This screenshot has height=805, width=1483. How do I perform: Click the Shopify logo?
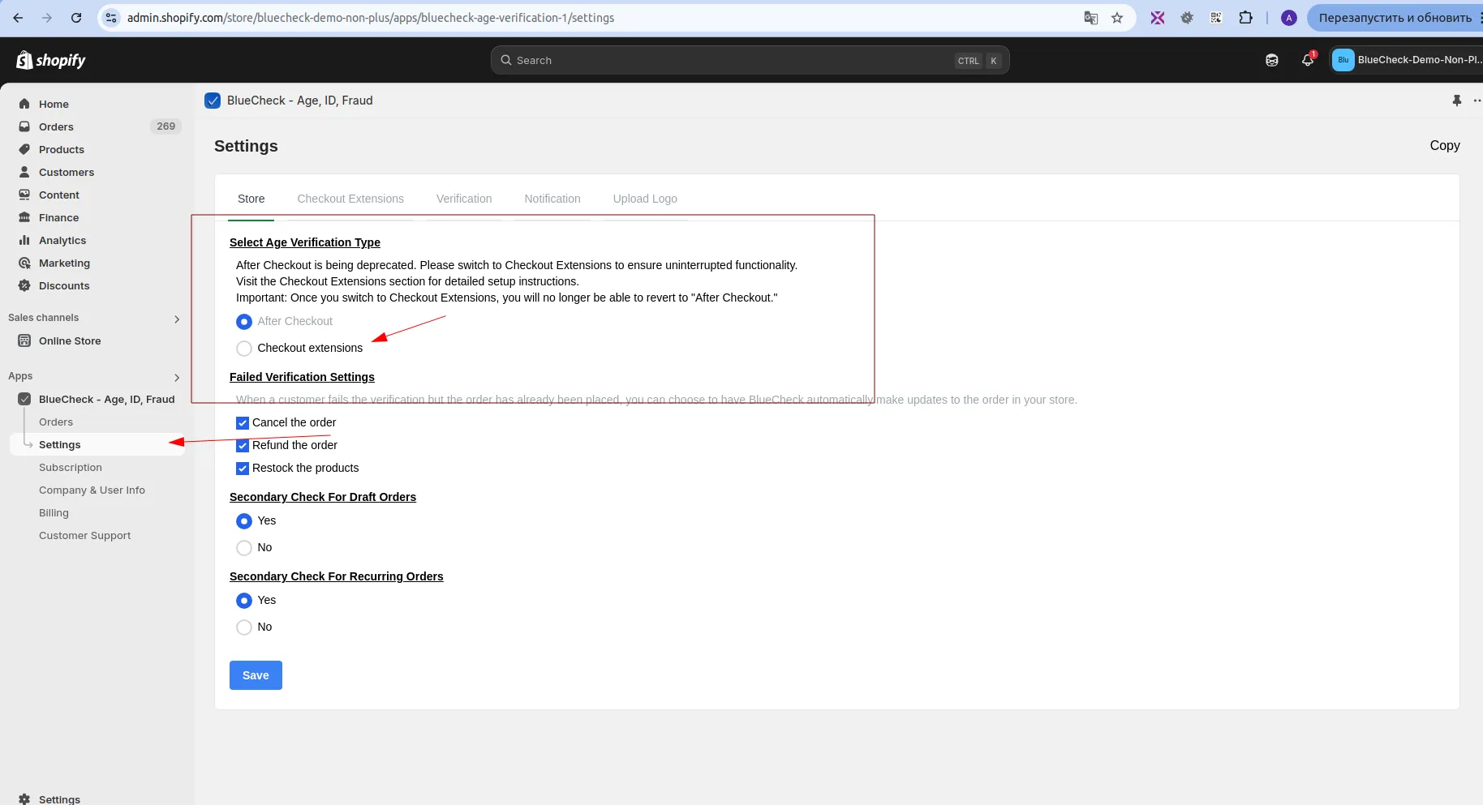pos(51,60)
